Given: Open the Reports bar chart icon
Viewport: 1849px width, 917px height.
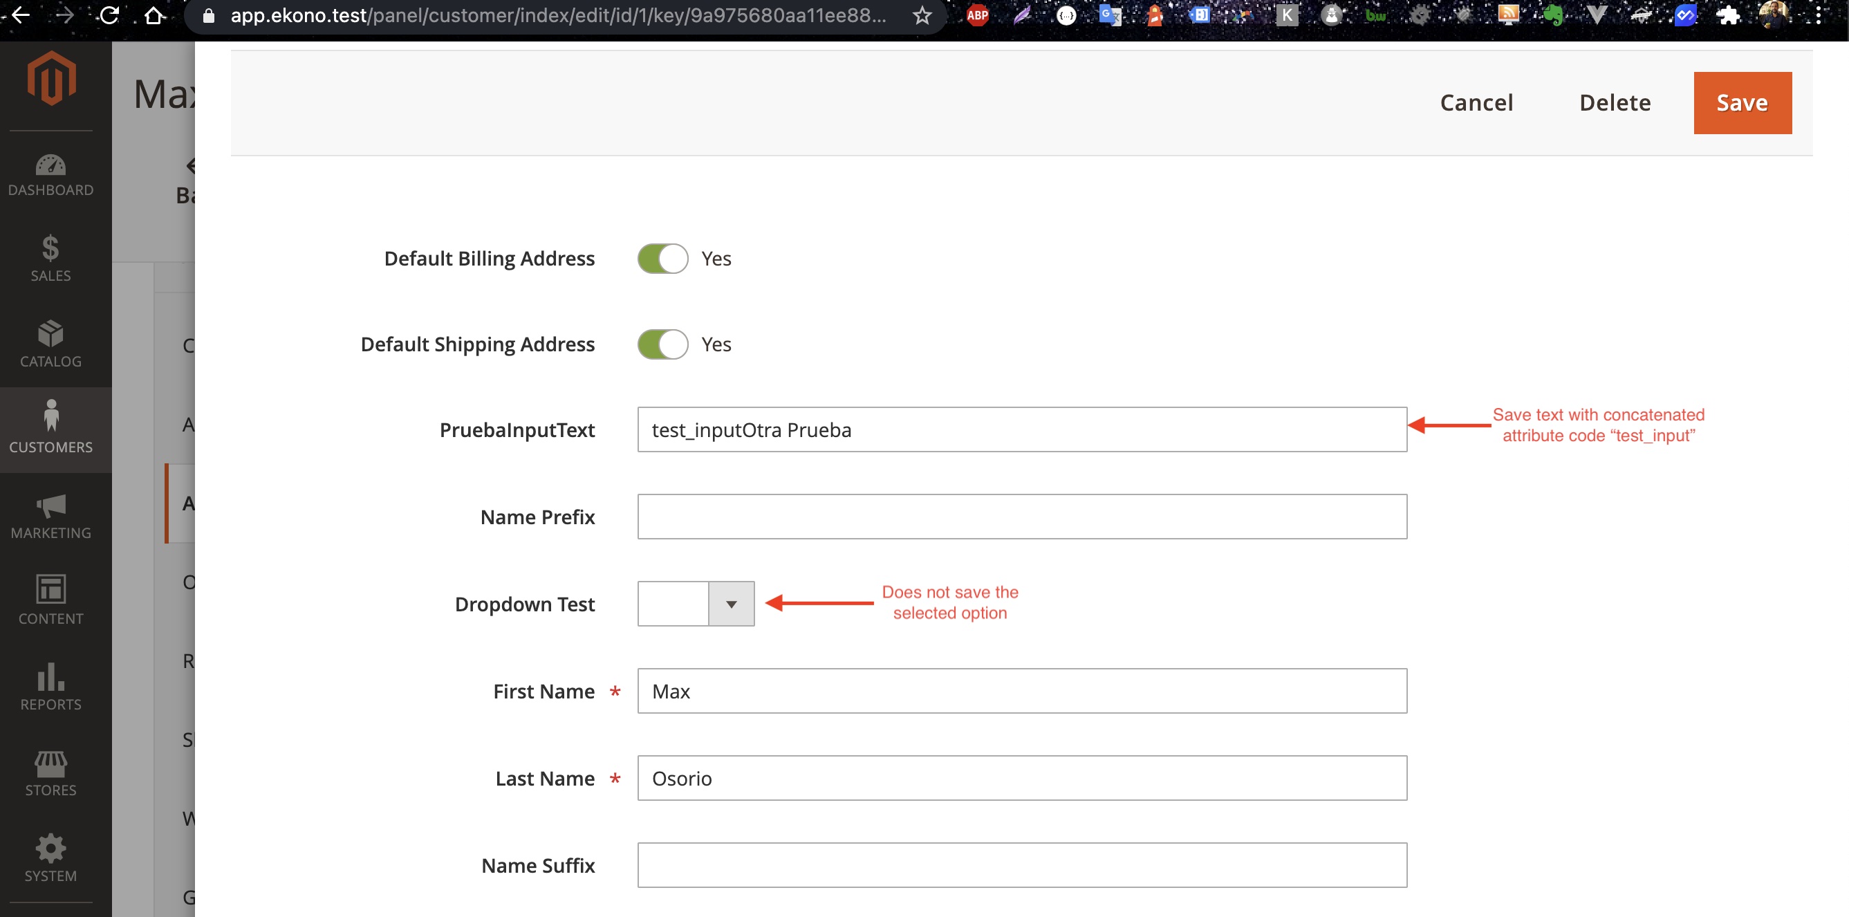Looking at the screenshot, I should pyautogui.click(x=50, y=687).
